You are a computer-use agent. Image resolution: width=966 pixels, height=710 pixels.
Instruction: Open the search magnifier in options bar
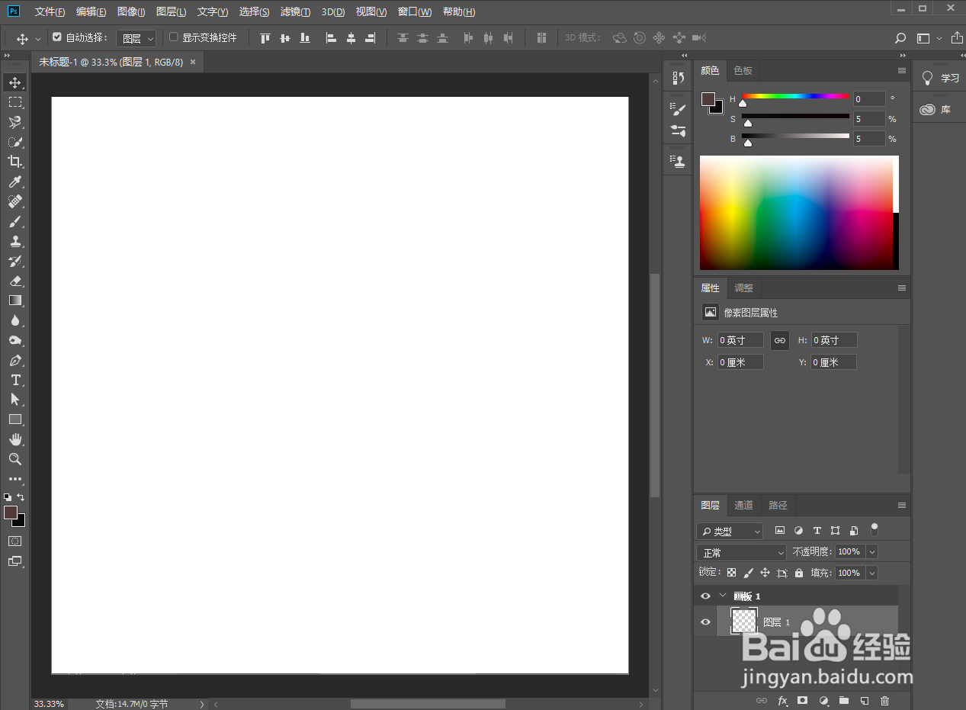coord(900,38)
